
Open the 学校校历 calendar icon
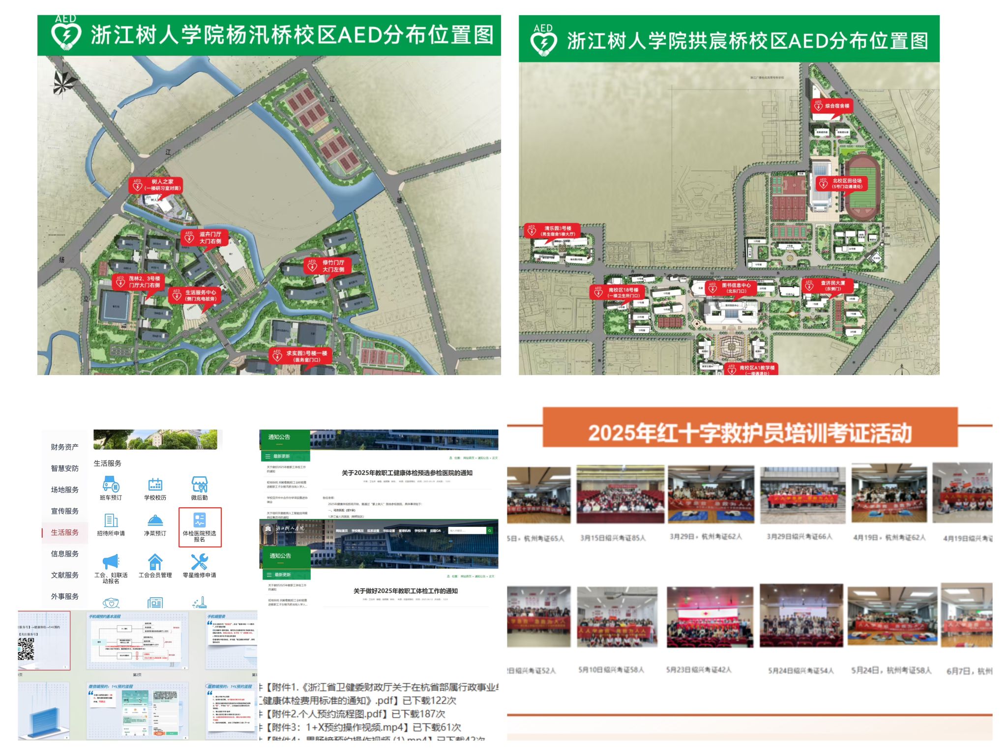point(155,485)
